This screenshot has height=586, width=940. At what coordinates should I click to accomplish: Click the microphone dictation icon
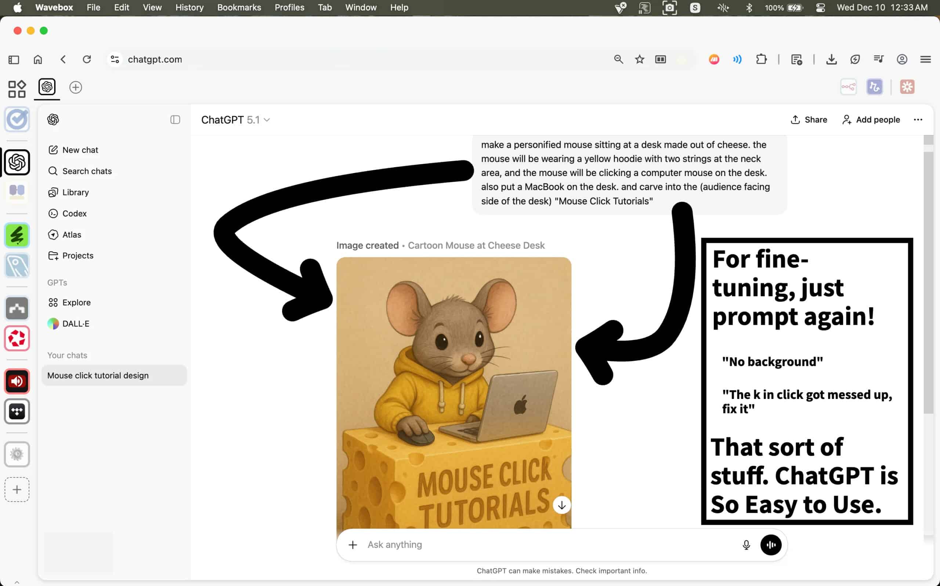[x=746, y=545]
